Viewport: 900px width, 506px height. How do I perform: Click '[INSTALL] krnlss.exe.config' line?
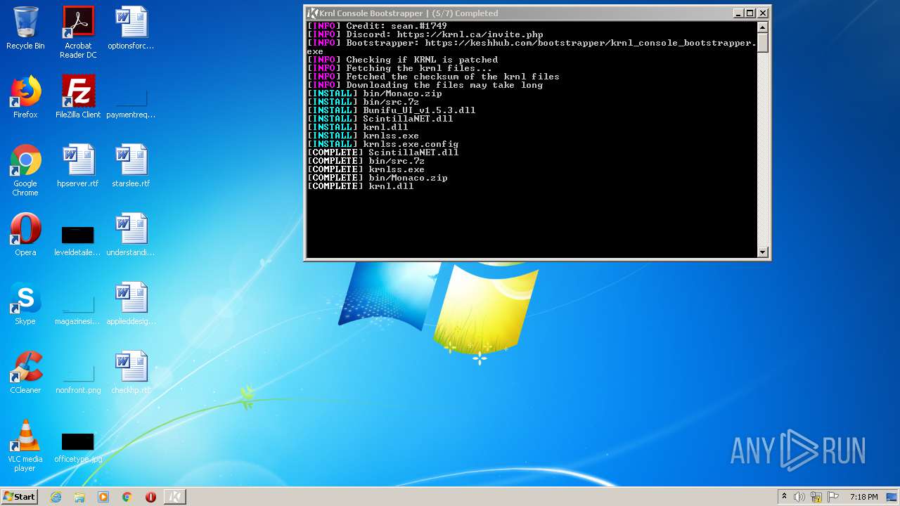[382, 144]
